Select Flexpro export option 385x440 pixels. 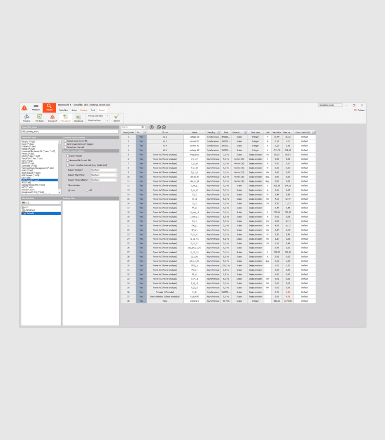pos(26,118)
